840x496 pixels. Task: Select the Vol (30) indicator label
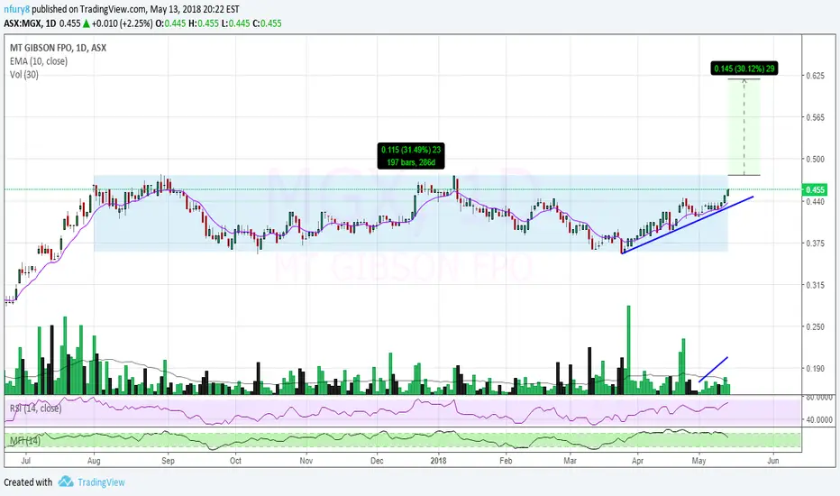pos(24,75)
